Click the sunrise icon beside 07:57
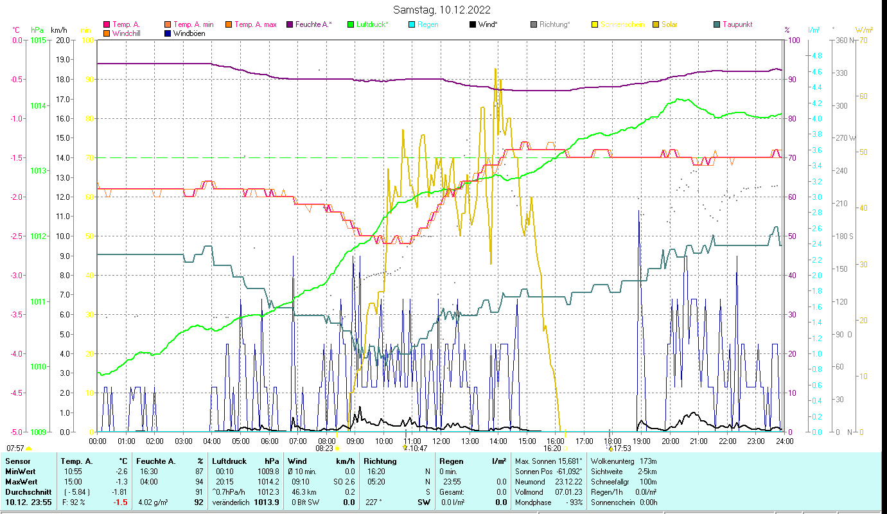 pyautogui.click(x=29, y=448)
